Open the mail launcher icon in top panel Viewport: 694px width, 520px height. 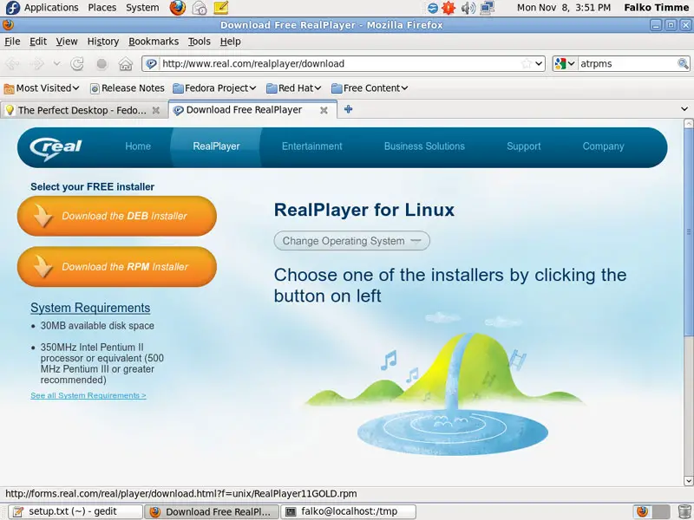[200, 8]
